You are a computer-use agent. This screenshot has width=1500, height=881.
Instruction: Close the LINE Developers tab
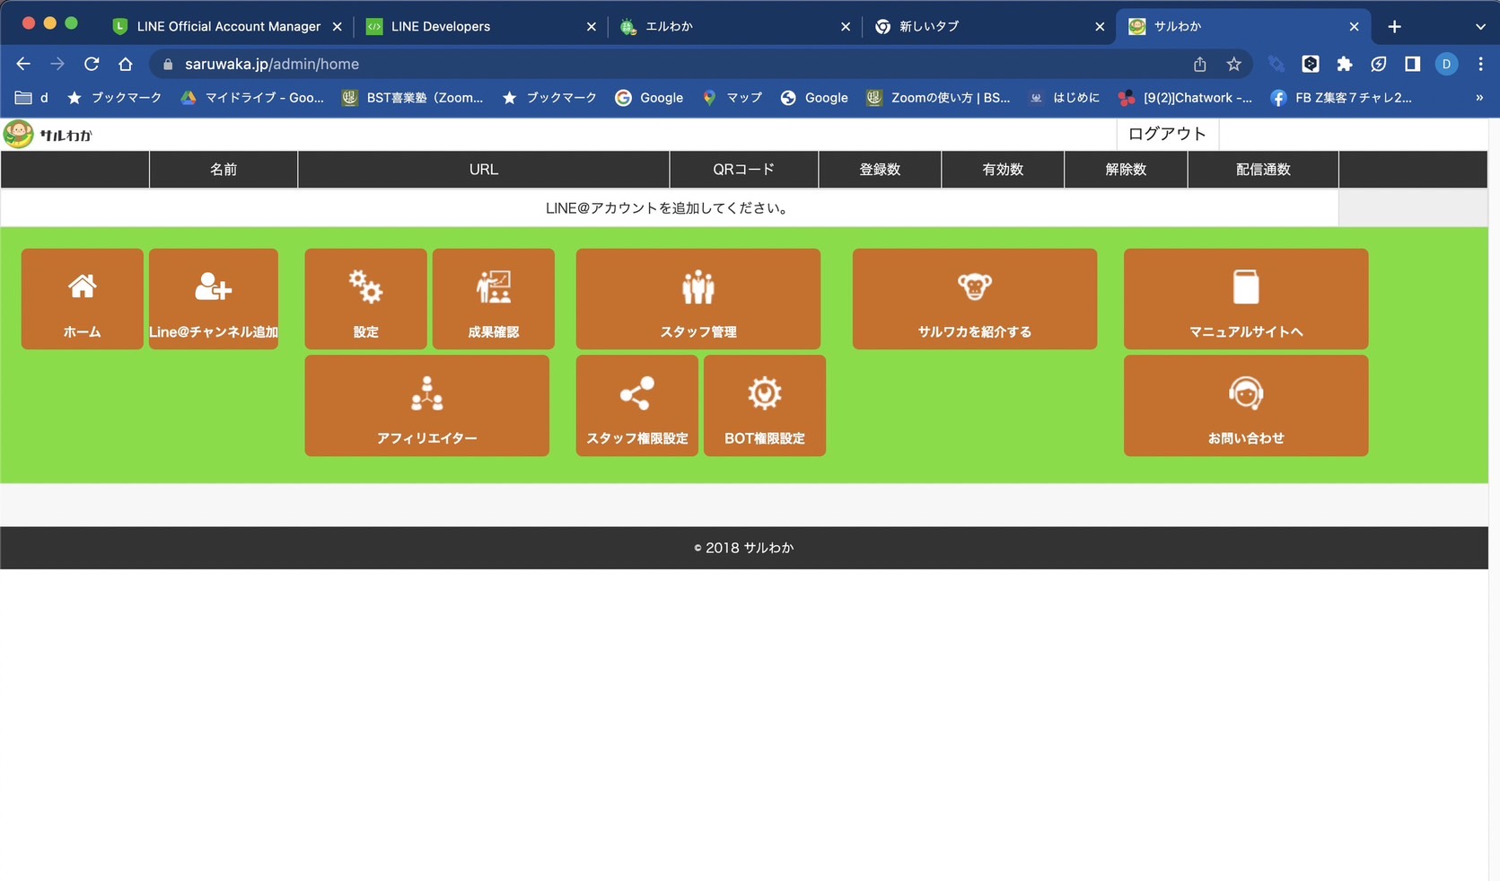[592, 27]
